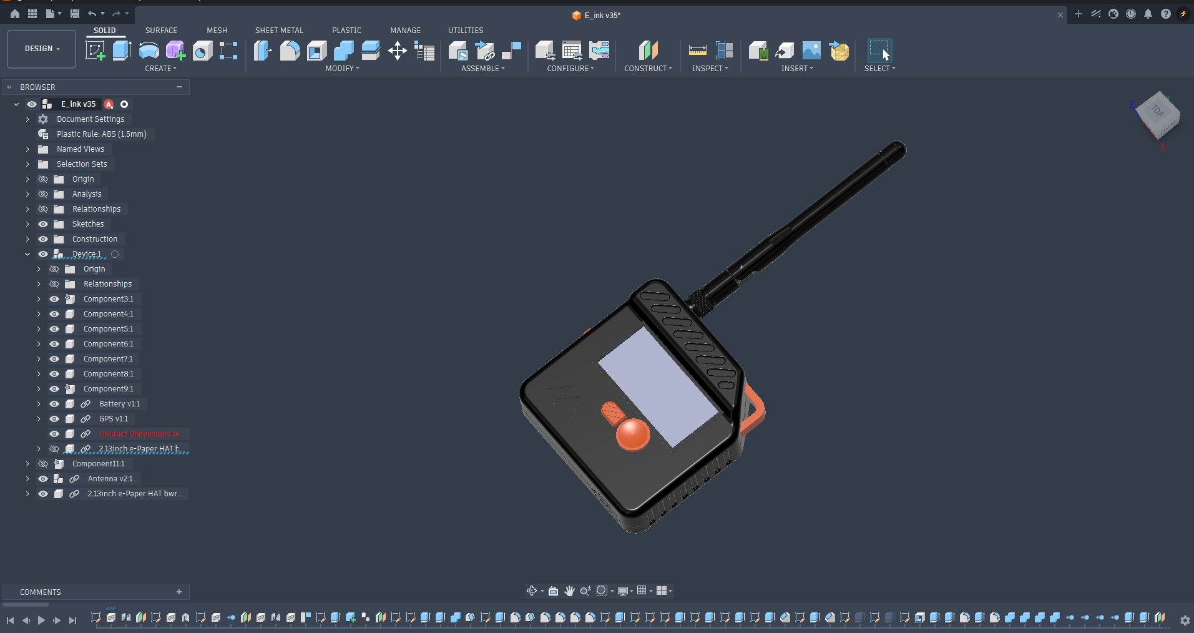Image resolution: width=1194 pixels, height=633 pixels.
Task: Switch to the UTILITIES tab
Action: tap(466, 30)
